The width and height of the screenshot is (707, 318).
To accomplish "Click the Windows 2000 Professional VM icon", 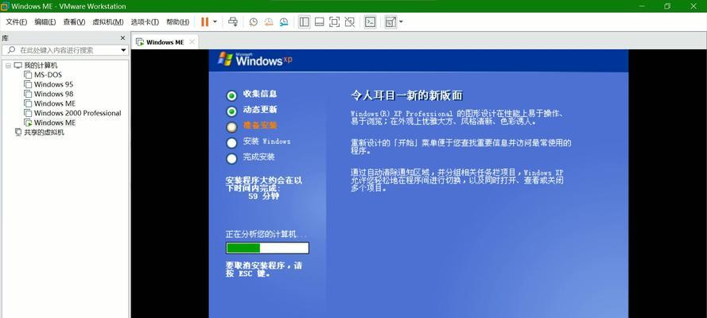I will pos(28,113).
